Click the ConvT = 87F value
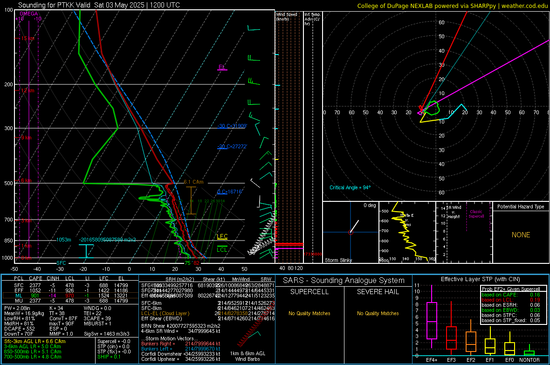This screenshot has width=550, height=365. coord(63,318)
